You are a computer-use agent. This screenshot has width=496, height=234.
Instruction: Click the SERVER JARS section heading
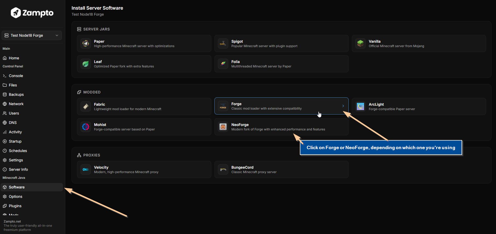[96, 29]
